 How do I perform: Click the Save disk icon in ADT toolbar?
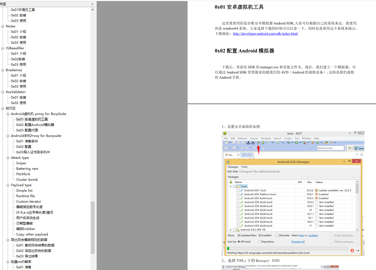pos(234,142)
